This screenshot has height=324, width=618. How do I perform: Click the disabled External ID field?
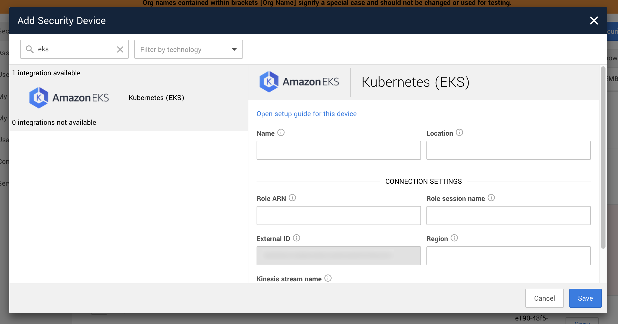click(339, 256)
